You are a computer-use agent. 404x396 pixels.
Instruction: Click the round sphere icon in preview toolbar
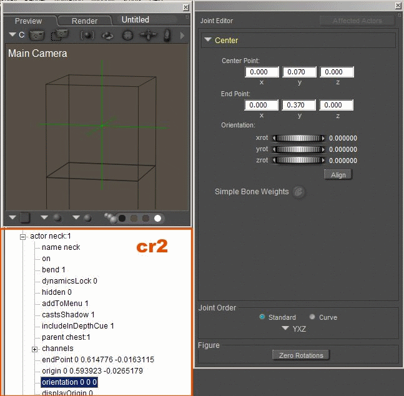click(127, 35)
